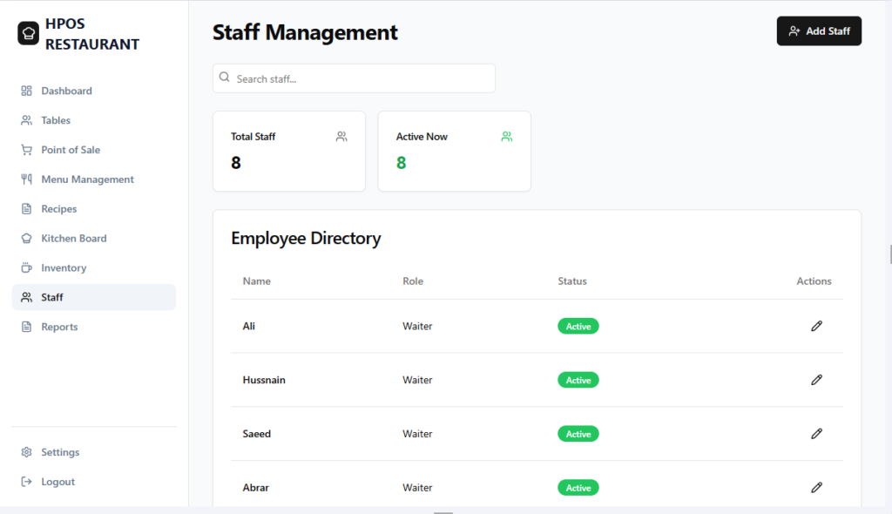
Task: Click inside the Search staff field
Action: point(353,78)
